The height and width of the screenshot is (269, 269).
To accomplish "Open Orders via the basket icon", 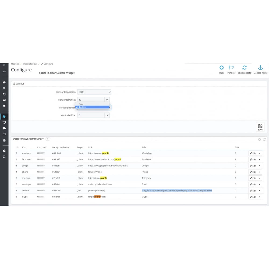I will coord(4,82).
